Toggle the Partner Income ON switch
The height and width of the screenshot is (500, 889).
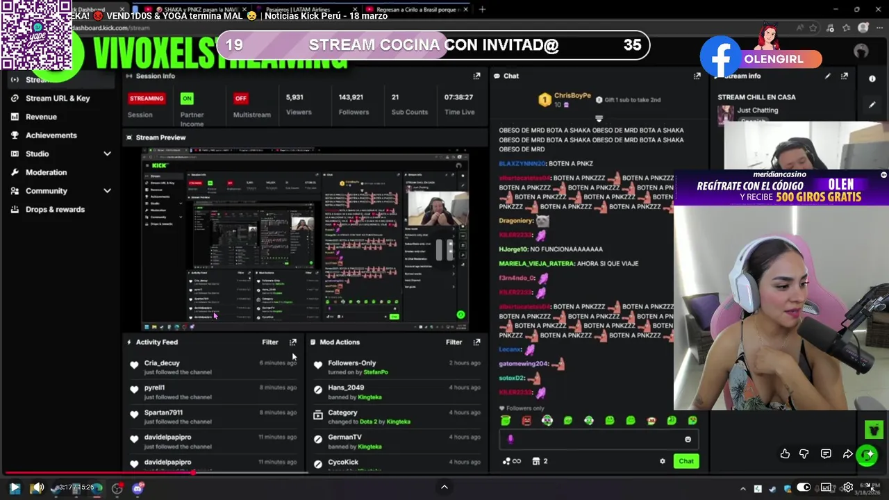pyautogui.click(x=187, y=98)
